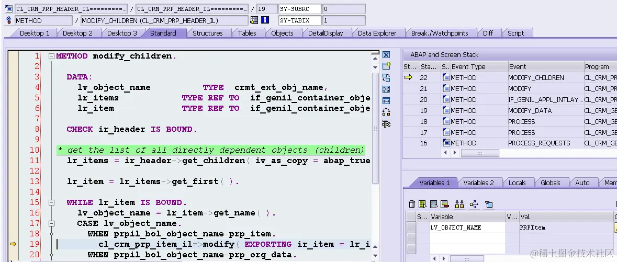Click the breakpoint margin at line 13
The image size is (617, 262).
pos(13,181)
